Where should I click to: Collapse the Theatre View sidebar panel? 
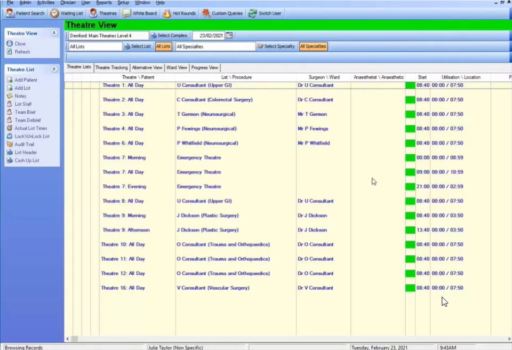(54, 33)
